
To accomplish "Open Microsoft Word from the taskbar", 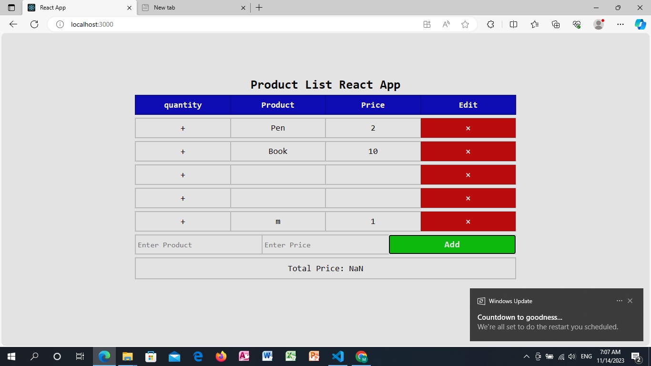I will tap(267, 356).
